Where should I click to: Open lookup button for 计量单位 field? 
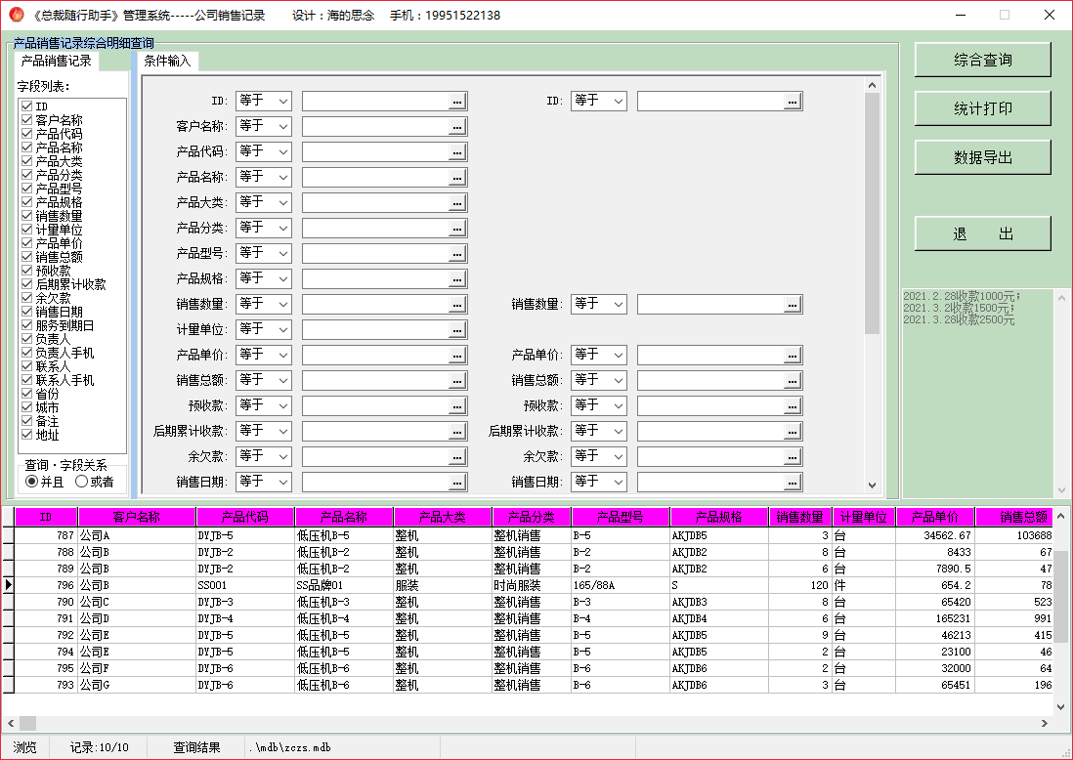click(x=457, y=330)
